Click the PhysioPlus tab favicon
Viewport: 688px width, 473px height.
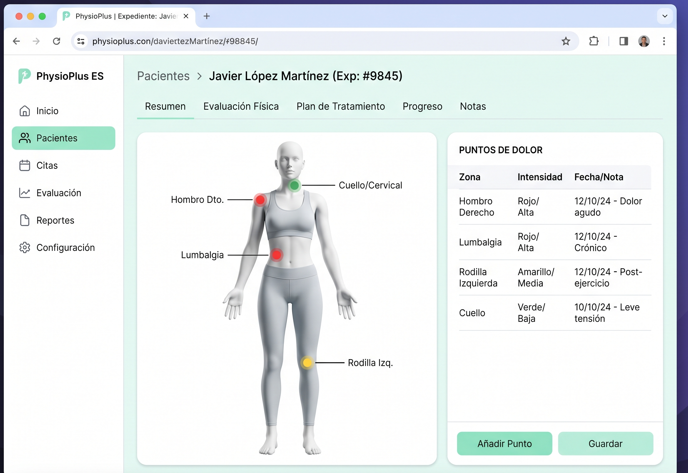point(66,16)
